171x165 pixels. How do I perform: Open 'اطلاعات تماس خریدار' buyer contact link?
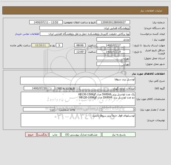(x=27, y=34)
